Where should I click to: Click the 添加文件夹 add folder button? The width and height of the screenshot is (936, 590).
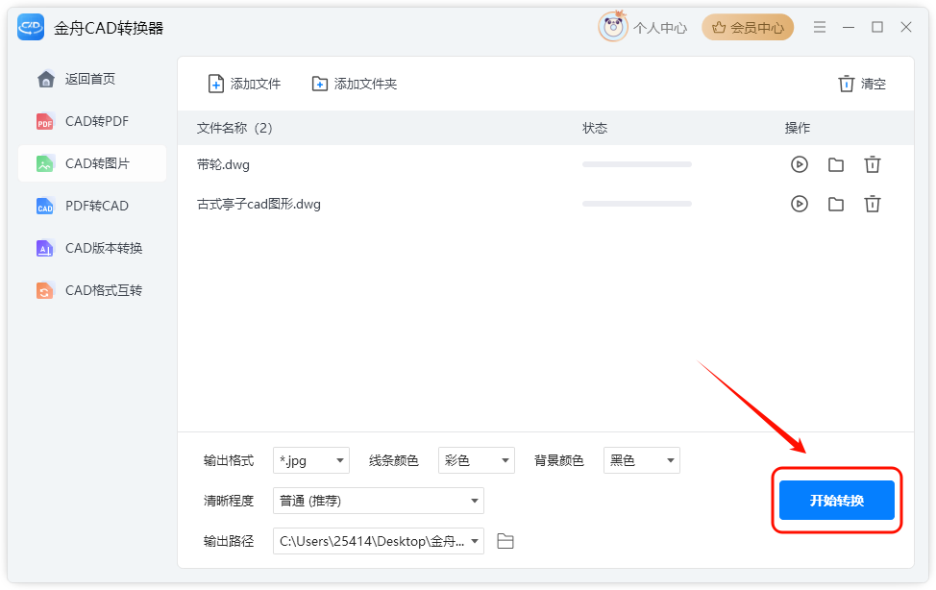click(354, 84)
